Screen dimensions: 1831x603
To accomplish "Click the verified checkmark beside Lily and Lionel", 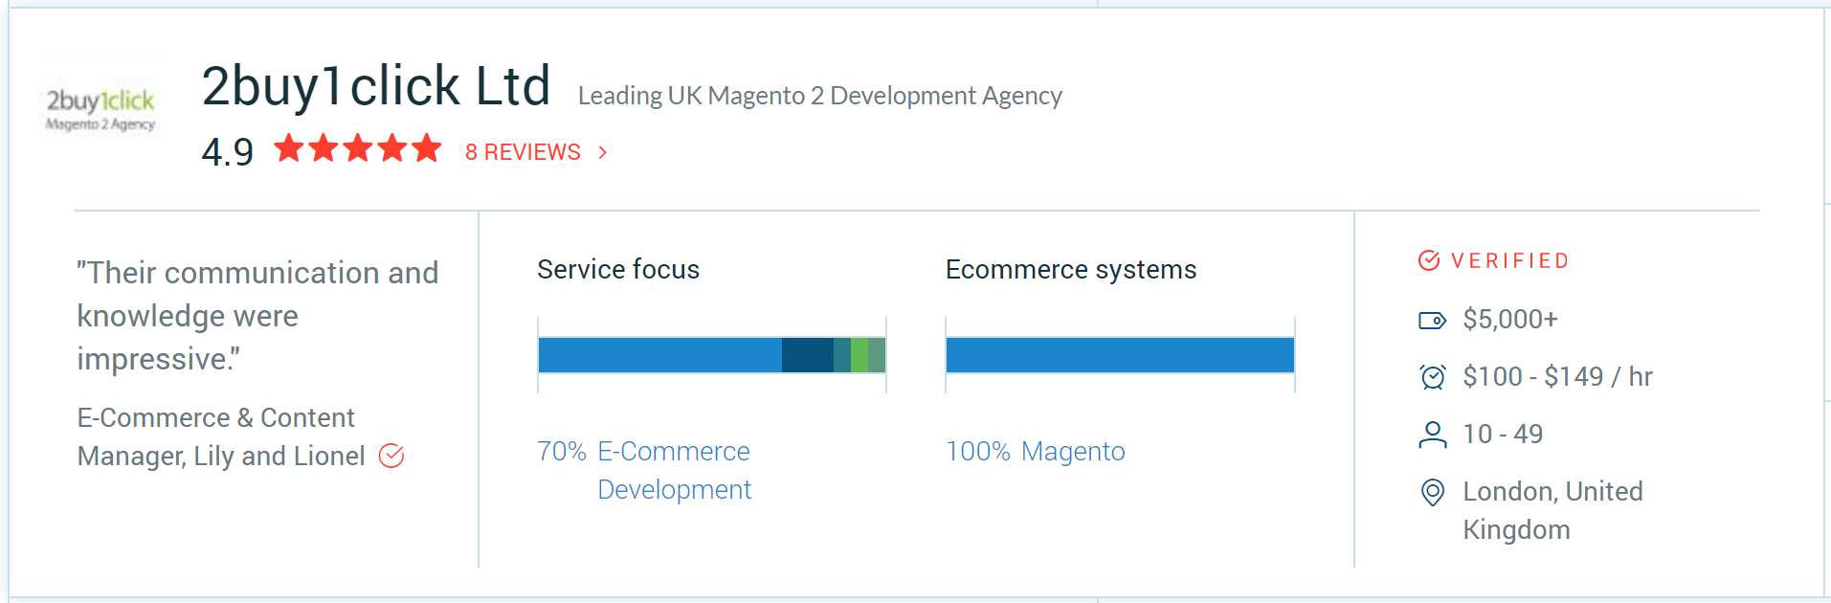I will [x=391, y=456].
